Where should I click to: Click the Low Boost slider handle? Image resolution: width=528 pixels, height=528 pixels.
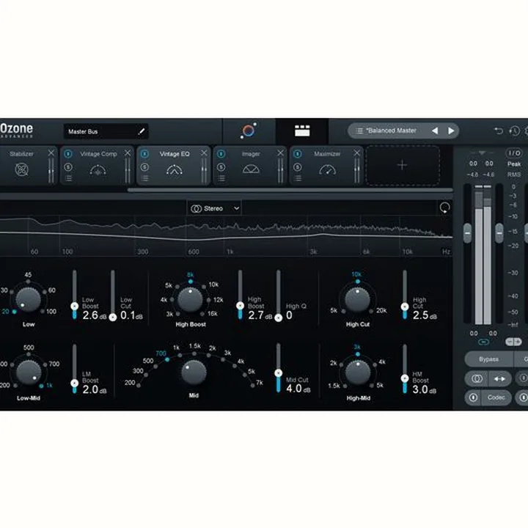click(74, 306)
